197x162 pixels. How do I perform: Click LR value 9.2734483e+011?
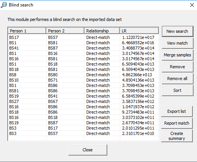click(x=138, y=112)
